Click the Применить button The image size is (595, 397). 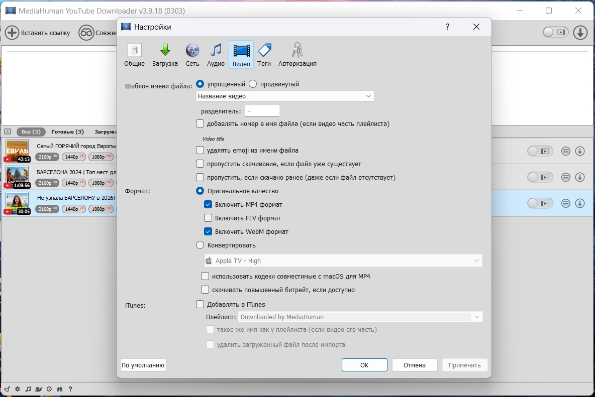point(464,365)
